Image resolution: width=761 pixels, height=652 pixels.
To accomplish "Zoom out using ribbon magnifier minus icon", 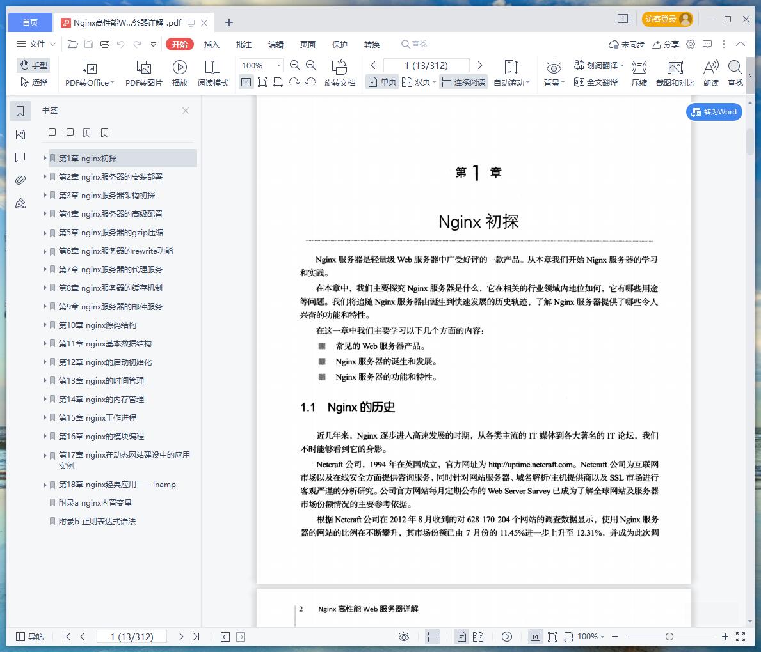I will 294,65.
